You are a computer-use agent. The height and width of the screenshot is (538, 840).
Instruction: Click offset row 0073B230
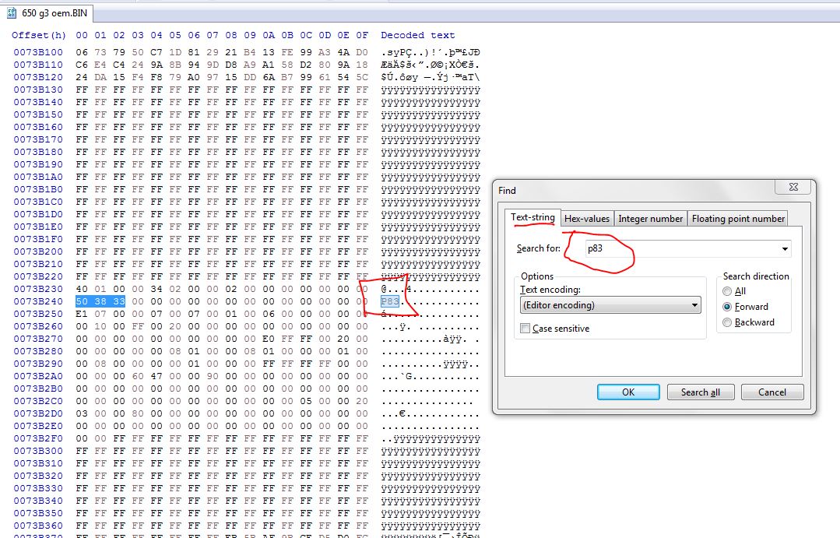point(38,290)
